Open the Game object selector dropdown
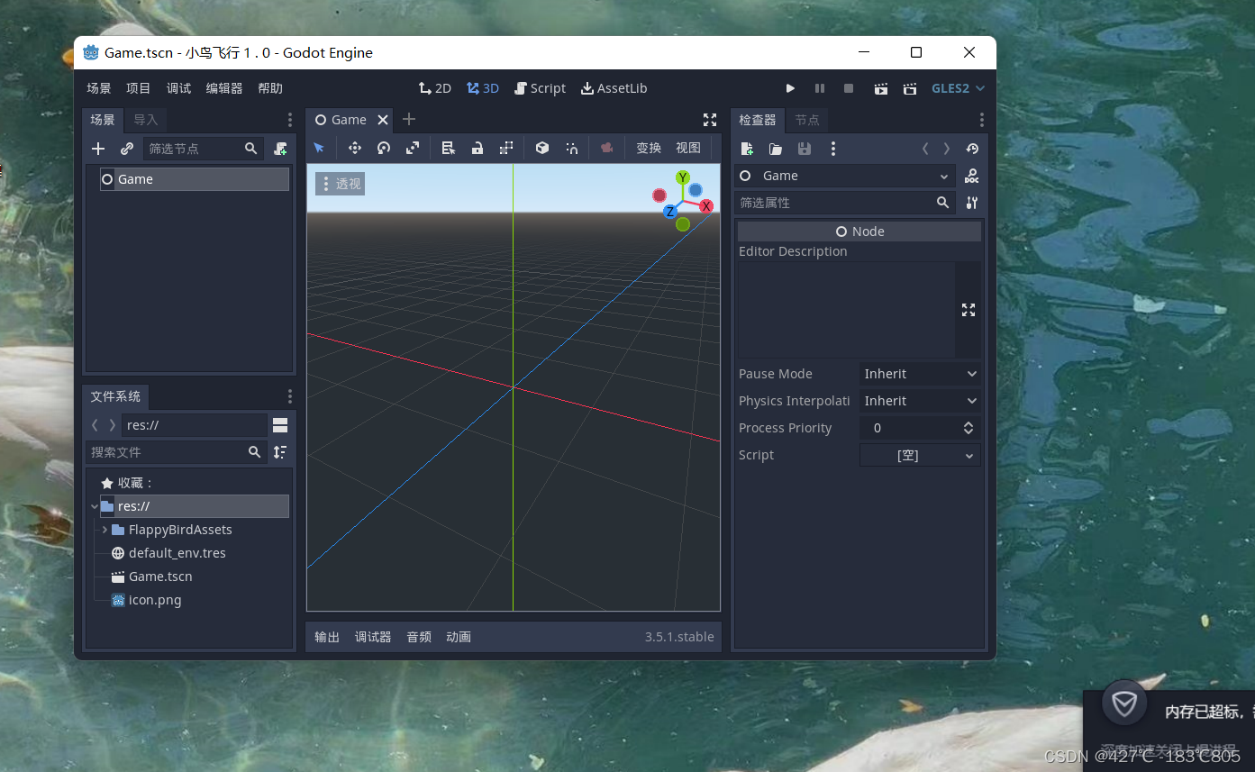 [x=846, y=176]
